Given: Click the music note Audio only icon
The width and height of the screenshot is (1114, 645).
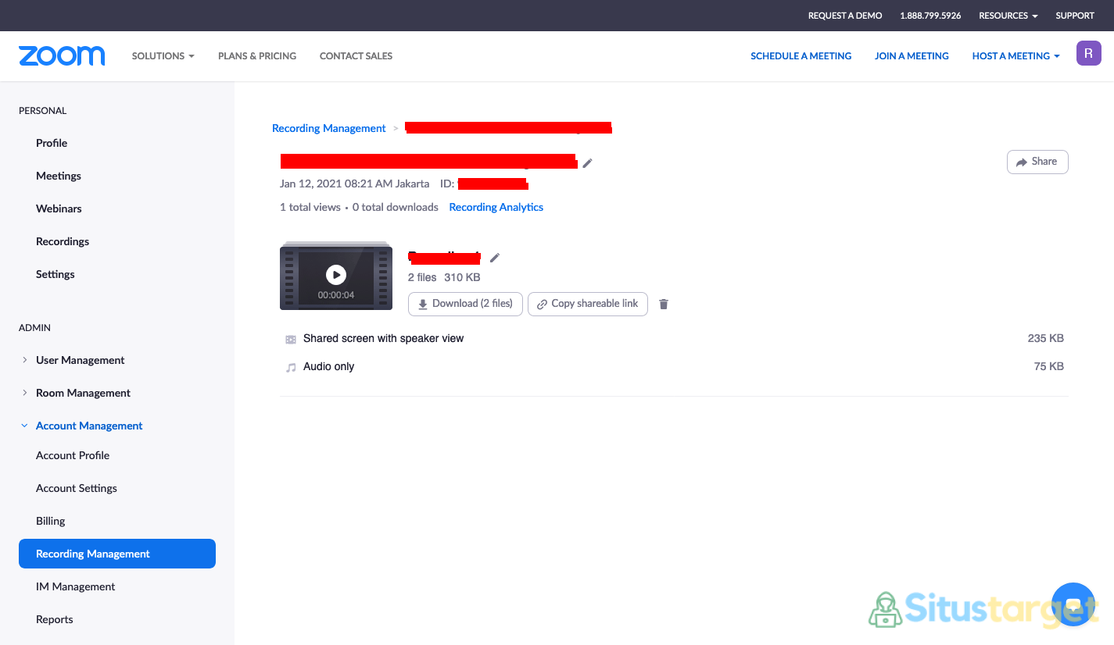Looking at the screenshot, I should [x=291, y=367].
